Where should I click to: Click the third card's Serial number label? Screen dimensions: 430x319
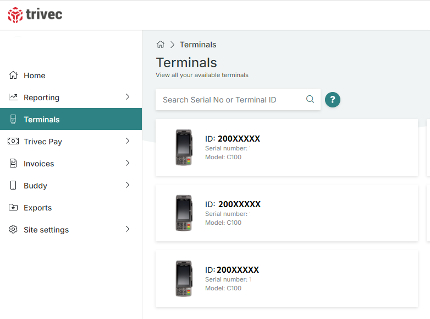click(x=226, y=279)
